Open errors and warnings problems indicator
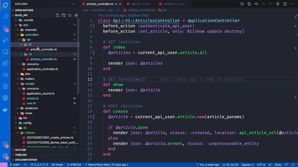This screenshot has height=167, width=298. pos(39,165)
